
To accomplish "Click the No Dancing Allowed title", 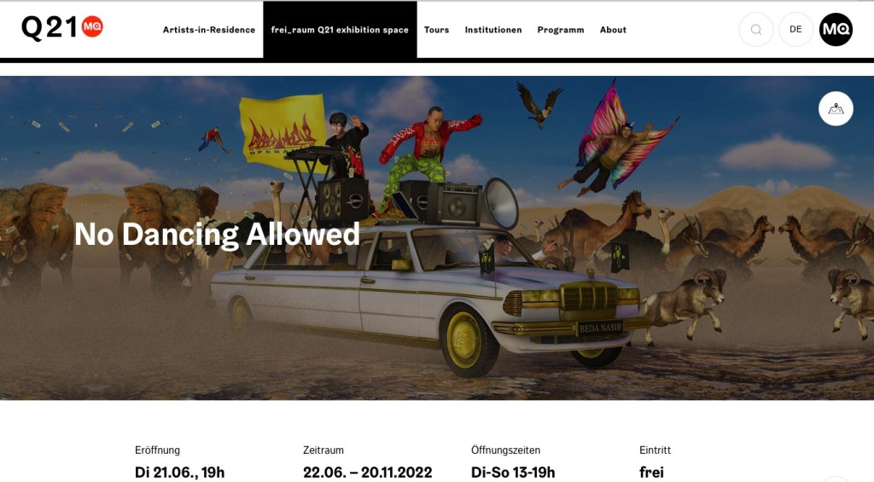I will coord(218,234).
